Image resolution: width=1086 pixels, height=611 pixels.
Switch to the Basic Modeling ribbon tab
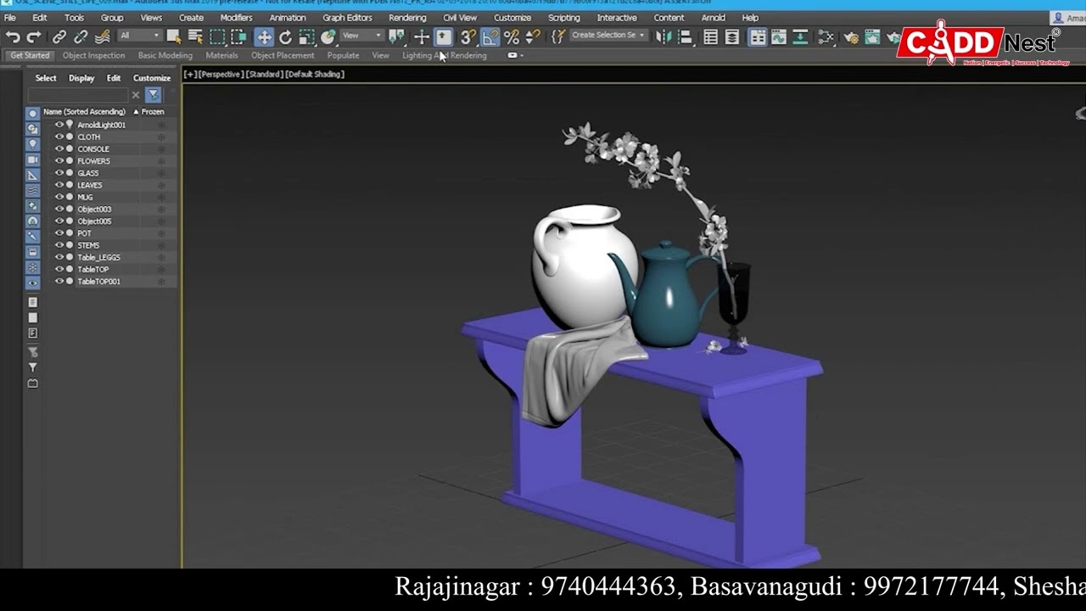point(165,55)
